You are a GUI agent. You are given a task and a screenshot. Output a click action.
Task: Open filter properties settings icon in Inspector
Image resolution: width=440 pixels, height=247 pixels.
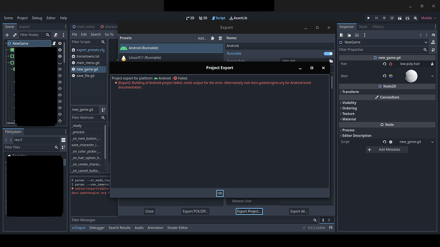(433, 50)
